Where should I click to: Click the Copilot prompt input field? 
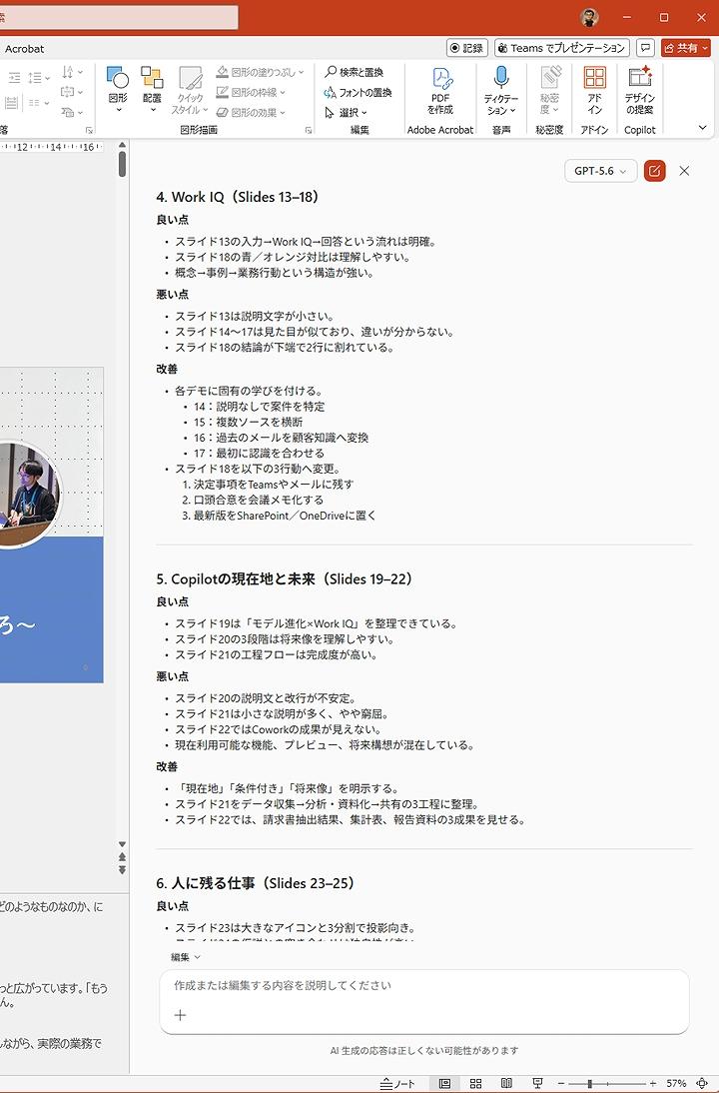coord(423,986)
